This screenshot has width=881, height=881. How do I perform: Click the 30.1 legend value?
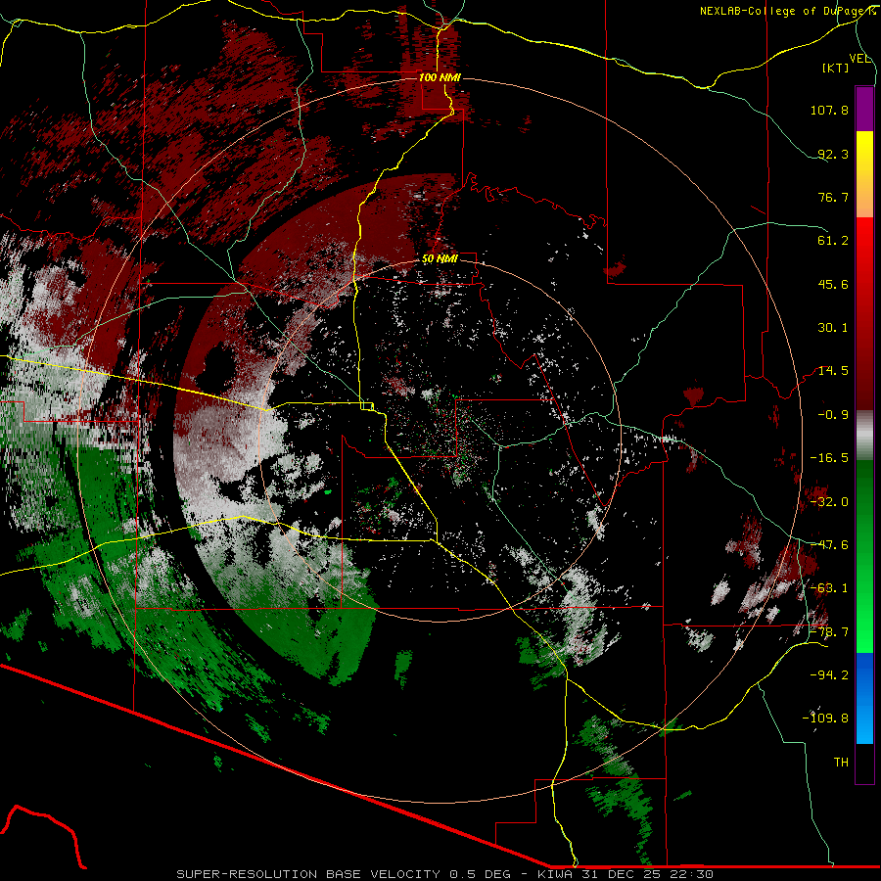click(x=833, y=328)
